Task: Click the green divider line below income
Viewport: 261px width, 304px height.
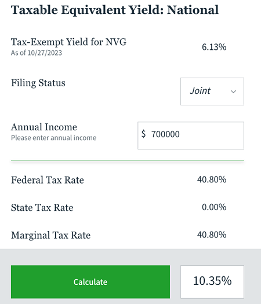Action: pos(128,160)
